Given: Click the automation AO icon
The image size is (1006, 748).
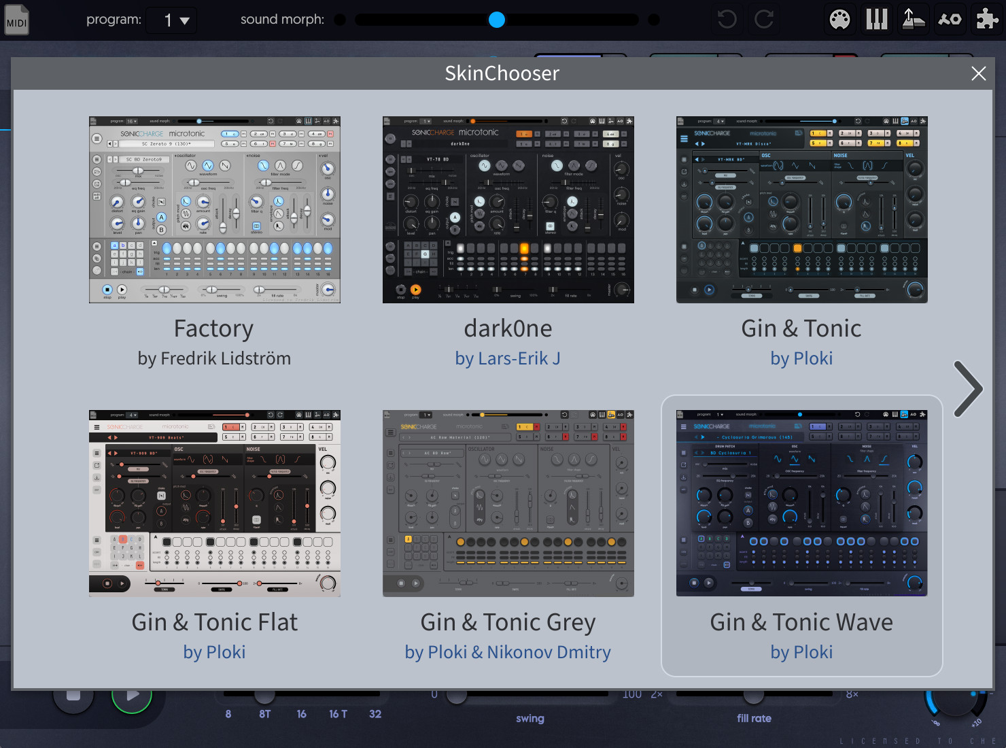Looking at the screenshot, I should [950, 19].
